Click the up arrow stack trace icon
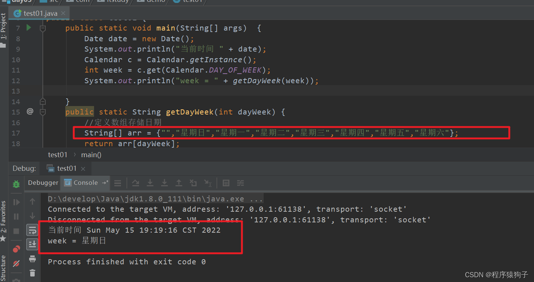Screen dimensions: 534x282 32,202
